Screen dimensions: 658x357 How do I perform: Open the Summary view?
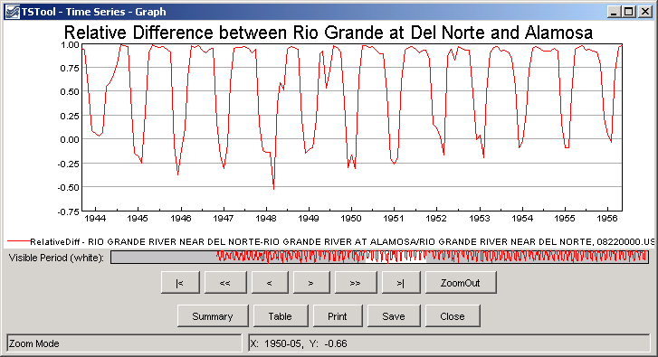tap(213, 316)
